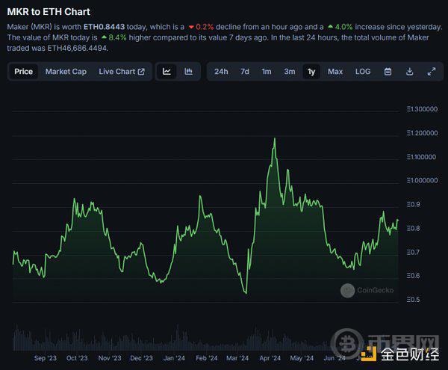The image size is (448, 370).
Task: Switch to Market Cap tab
Action: pyautogui.click(x=66, y=72)
